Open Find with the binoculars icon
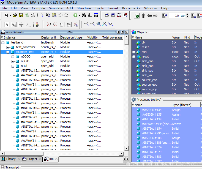Viewport: 202px width, 169px height. coord(84,15)
